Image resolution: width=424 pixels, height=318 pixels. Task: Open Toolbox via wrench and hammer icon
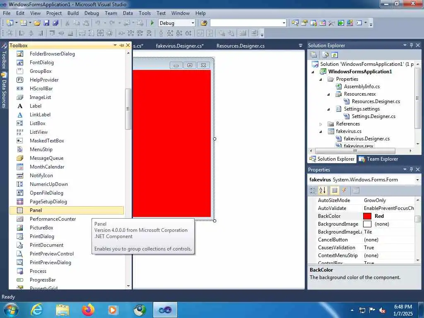coord(331,23)
